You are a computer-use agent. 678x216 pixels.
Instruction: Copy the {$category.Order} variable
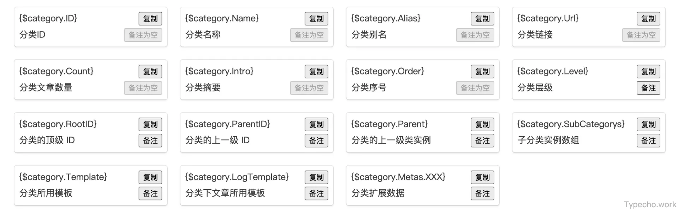click(x=482, y=71)
